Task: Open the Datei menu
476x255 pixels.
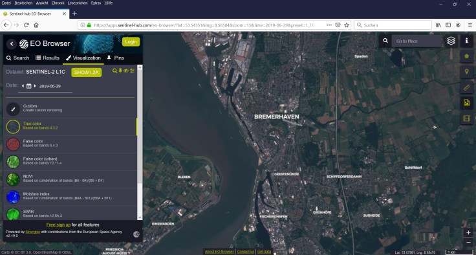Action: [6, 3]
